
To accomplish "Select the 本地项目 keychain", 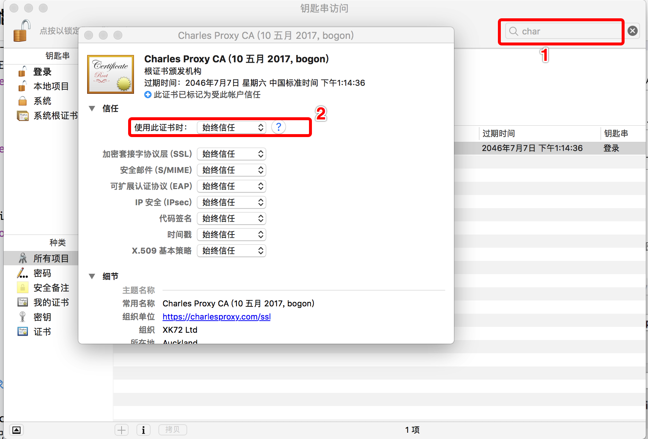I will (x=51, y=86).
